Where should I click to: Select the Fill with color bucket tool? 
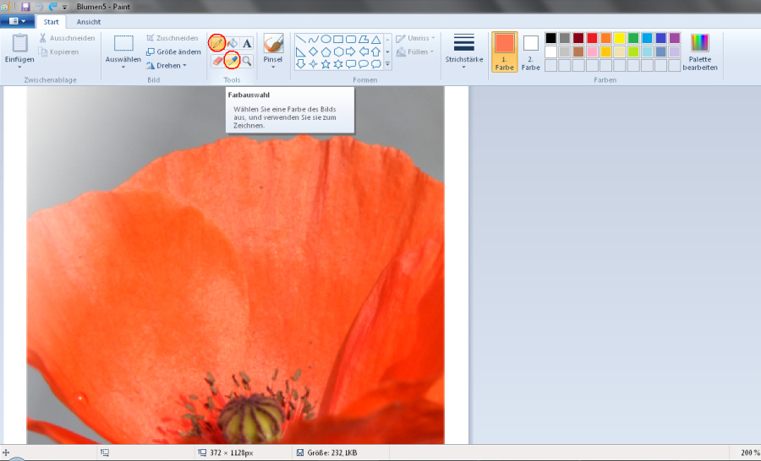233,43
